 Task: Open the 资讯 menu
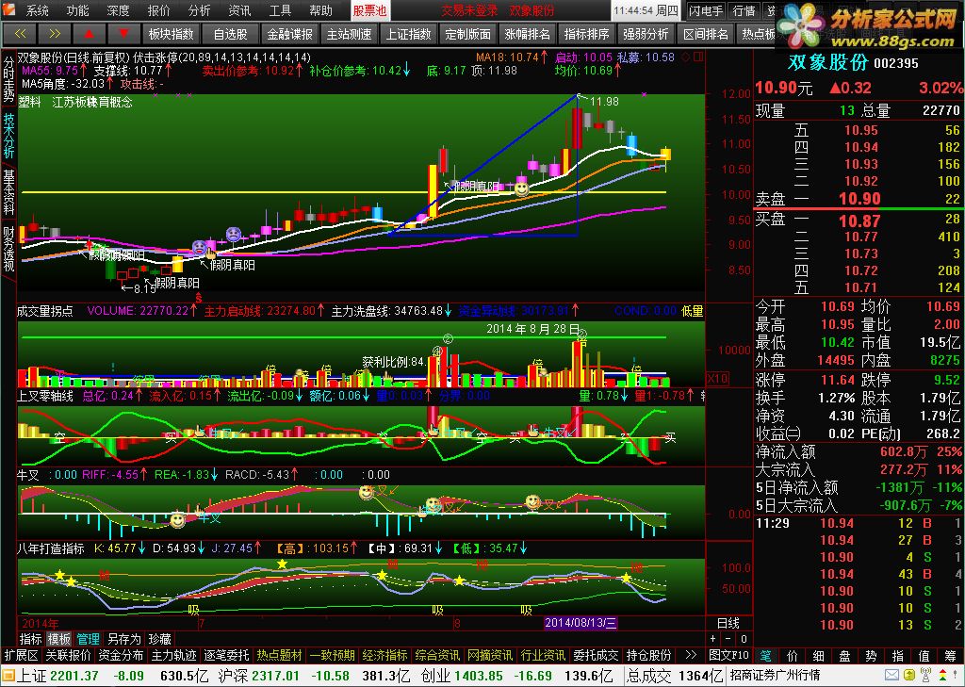(x=239, y=10)
